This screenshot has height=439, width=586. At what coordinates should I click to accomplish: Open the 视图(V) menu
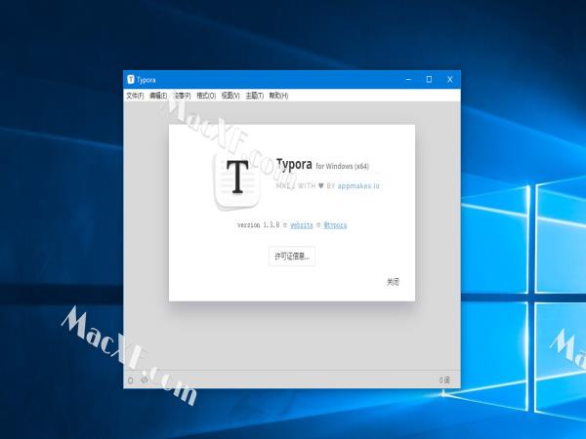click(x=230, y=96)
